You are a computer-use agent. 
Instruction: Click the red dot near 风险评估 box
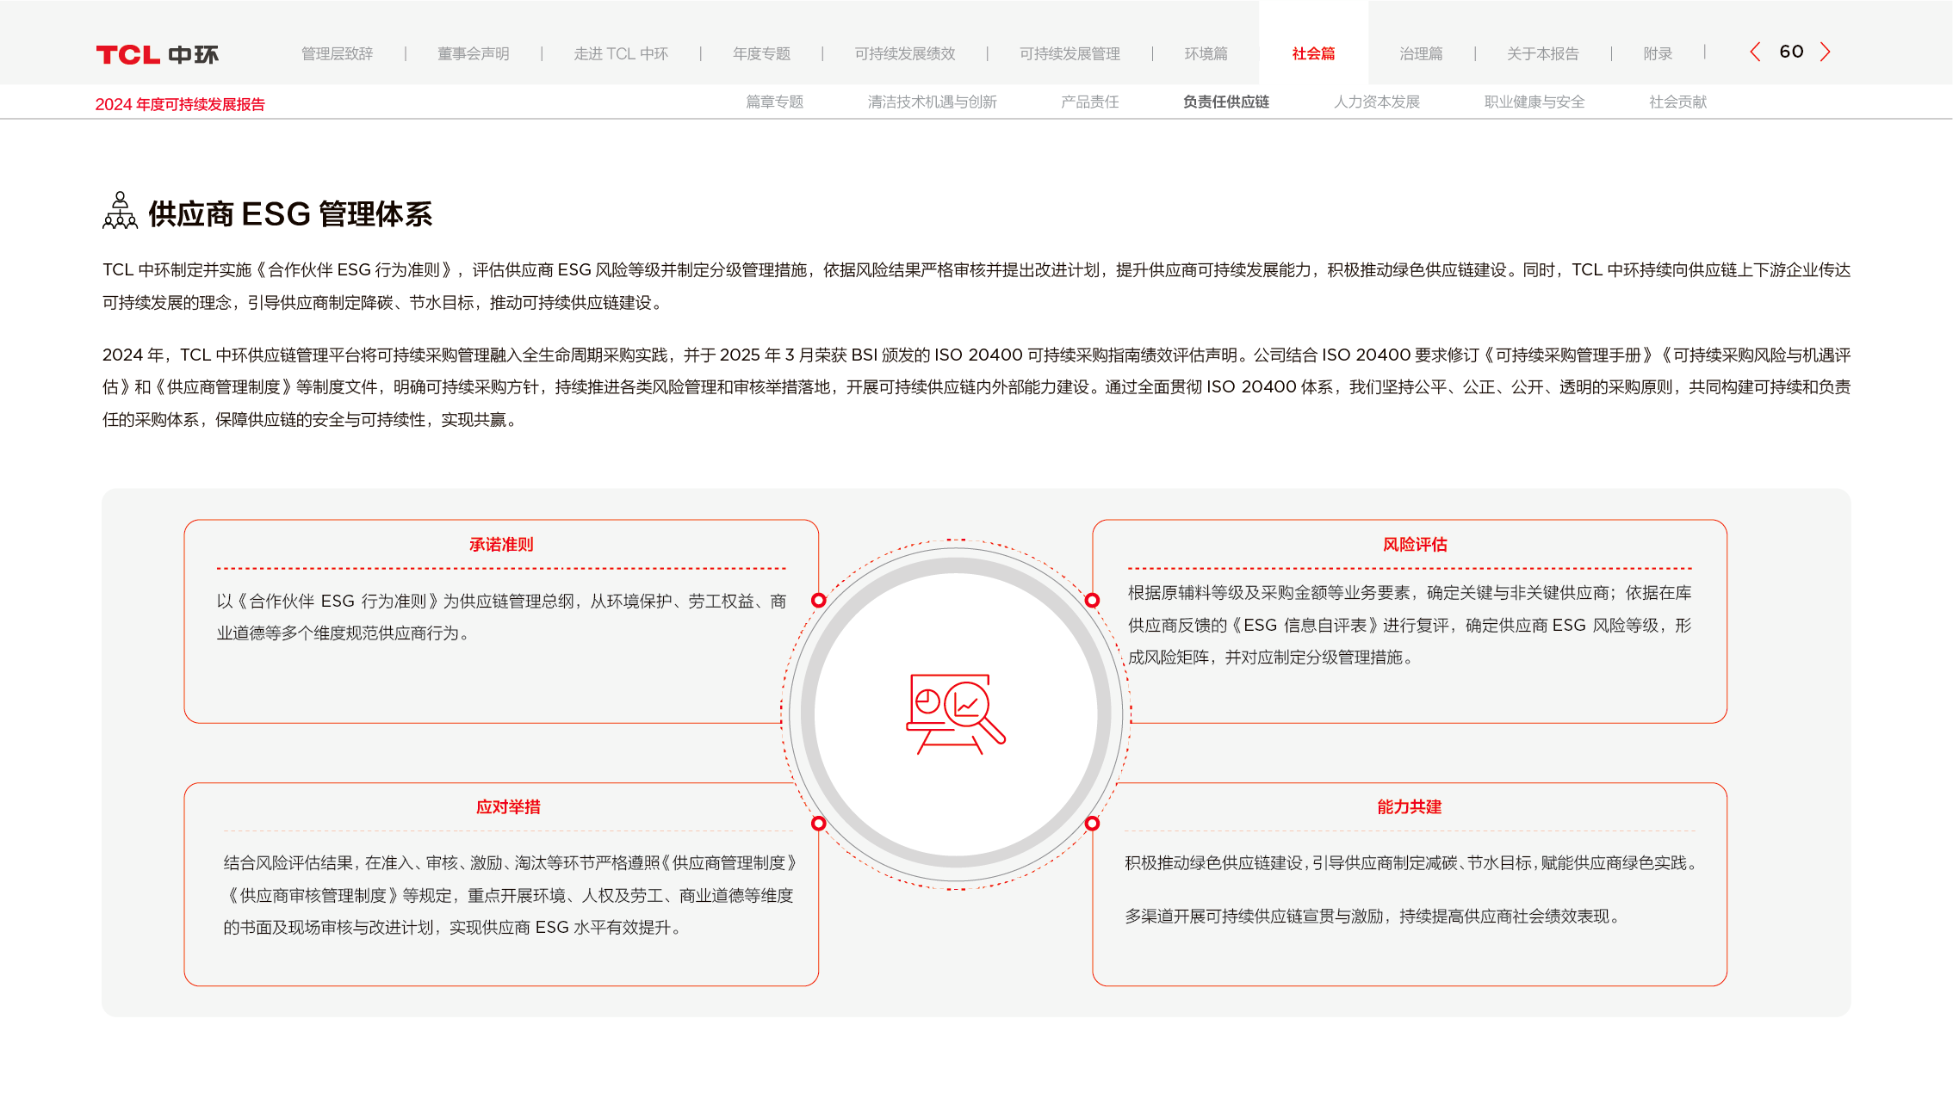(1092, 600)
